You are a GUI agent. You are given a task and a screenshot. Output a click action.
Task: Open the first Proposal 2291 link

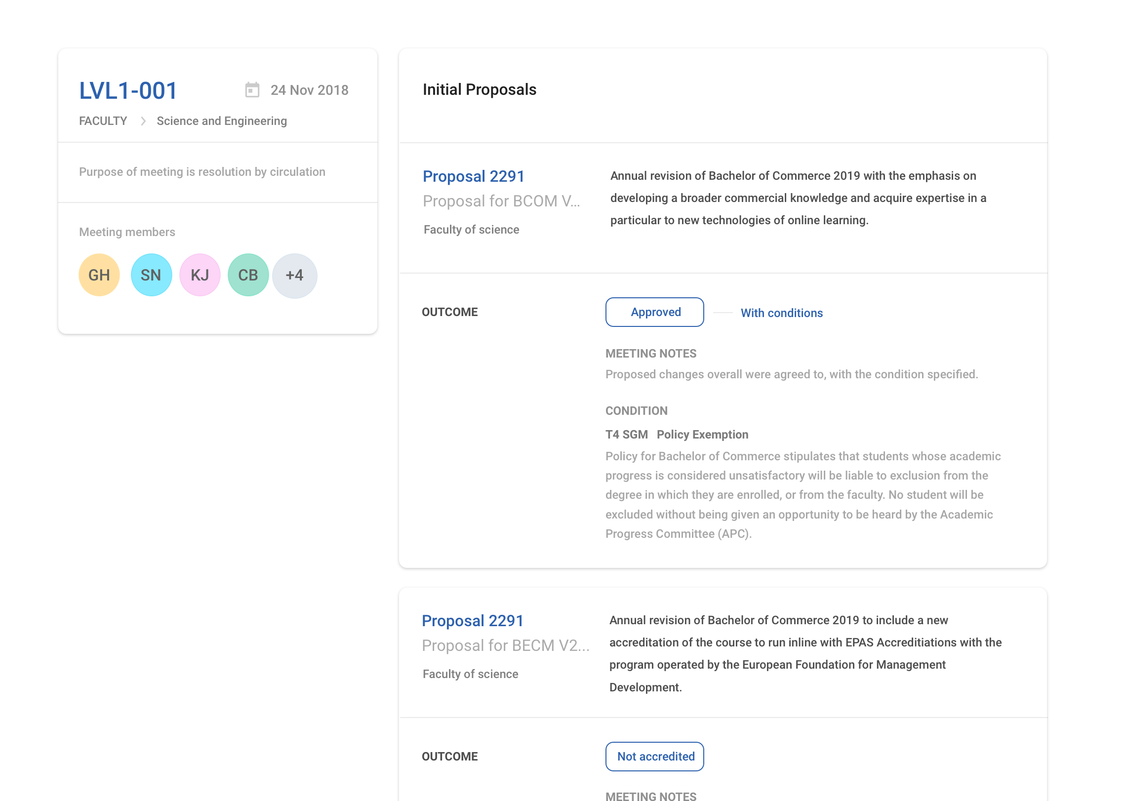pyautogui.click(x=473, y=176)
